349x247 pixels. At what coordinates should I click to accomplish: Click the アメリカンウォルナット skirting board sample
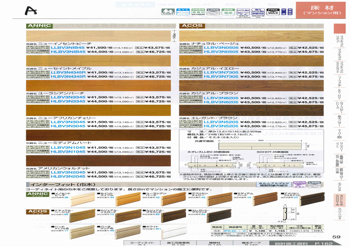[x=312, y=199]
